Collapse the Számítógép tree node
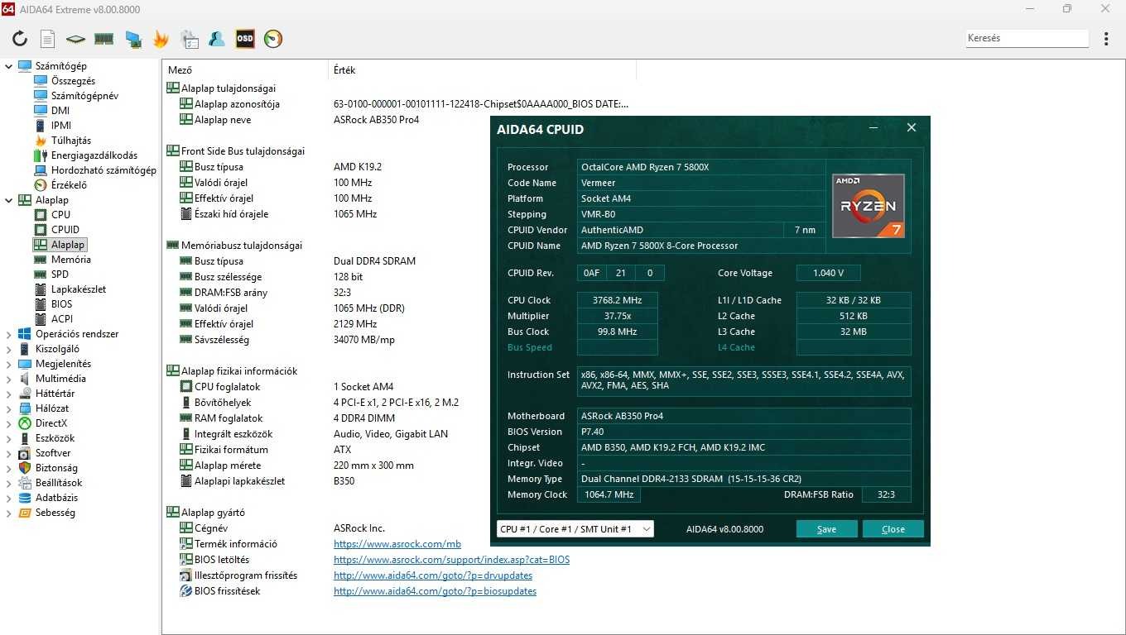Viewport: 1126px width, 635px height. pyautogui.click(x=8, y=66)
